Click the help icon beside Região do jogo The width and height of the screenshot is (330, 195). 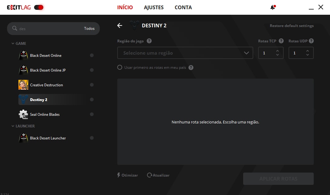[149, 41]
